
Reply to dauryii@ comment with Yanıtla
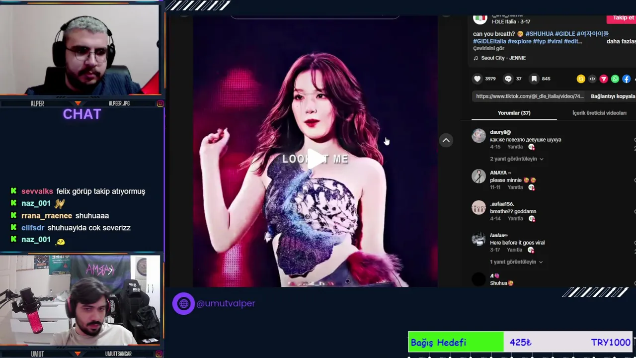click(515, 147)
